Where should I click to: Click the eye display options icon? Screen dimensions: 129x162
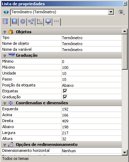(x=121, y=12)
